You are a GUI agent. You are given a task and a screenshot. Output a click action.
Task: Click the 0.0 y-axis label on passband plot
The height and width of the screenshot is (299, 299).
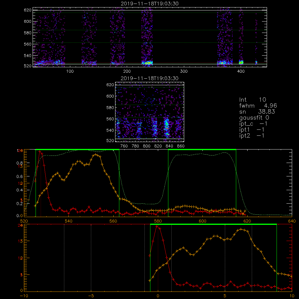coord(20,216)
